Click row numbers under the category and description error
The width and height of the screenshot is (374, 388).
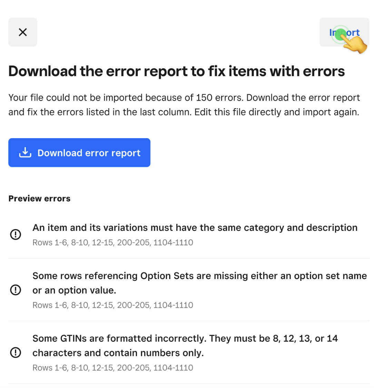[113, 243]
